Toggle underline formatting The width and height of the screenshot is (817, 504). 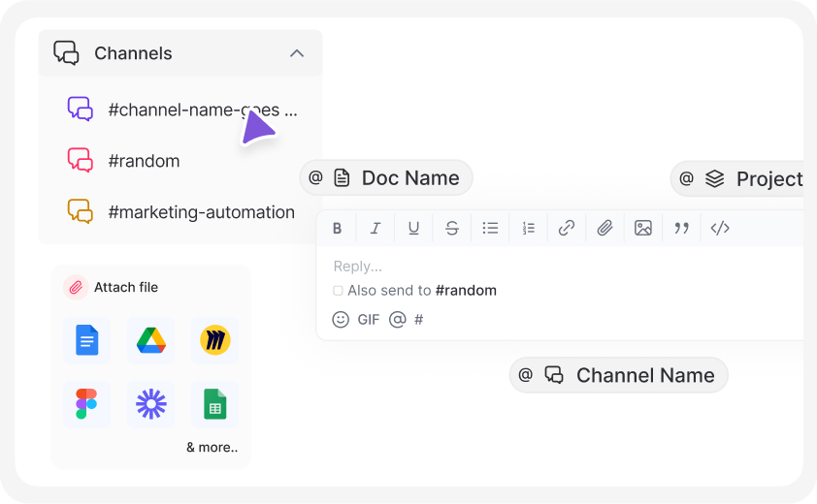click(413, 229)
